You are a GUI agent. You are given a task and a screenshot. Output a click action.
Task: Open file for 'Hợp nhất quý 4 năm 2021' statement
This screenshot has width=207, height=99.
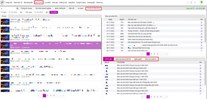pyautogui.click(x=201, y=88)
